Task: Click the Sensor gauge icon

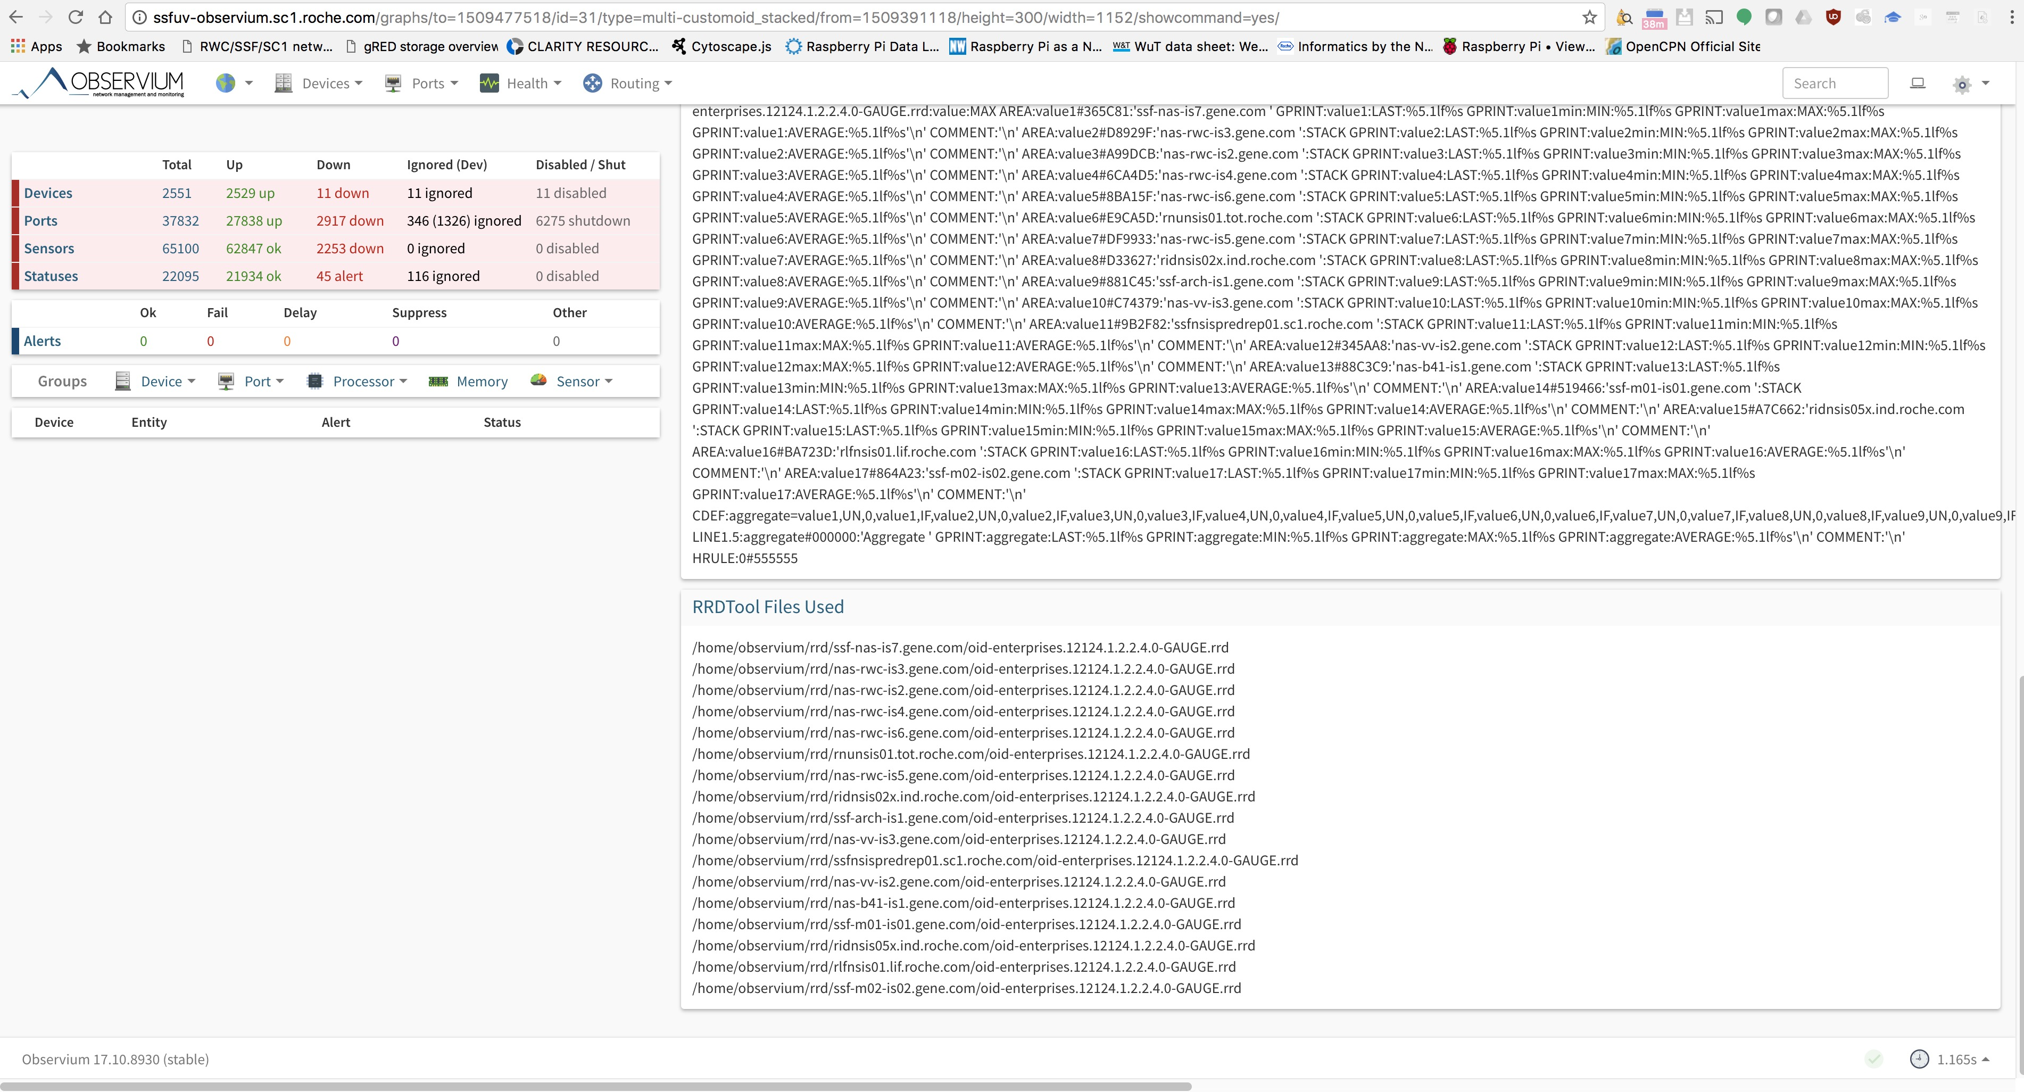Action: coord(538,380)
